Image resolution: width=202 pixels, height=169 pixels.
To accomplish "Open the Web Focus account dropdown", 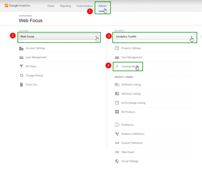I will click(59, 37).
